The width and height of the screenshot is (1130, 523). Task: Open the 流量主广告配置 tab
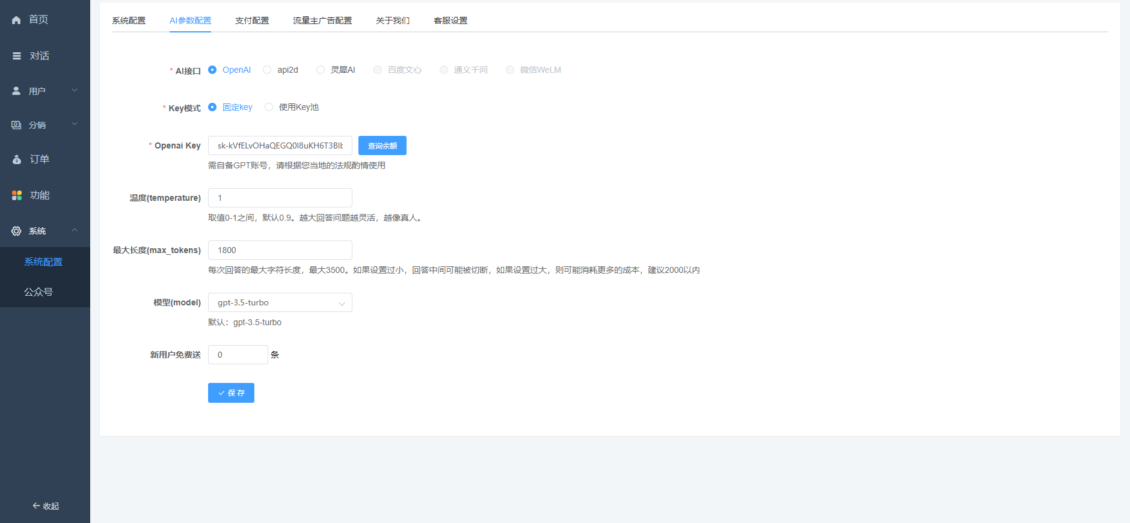[322, 20]
